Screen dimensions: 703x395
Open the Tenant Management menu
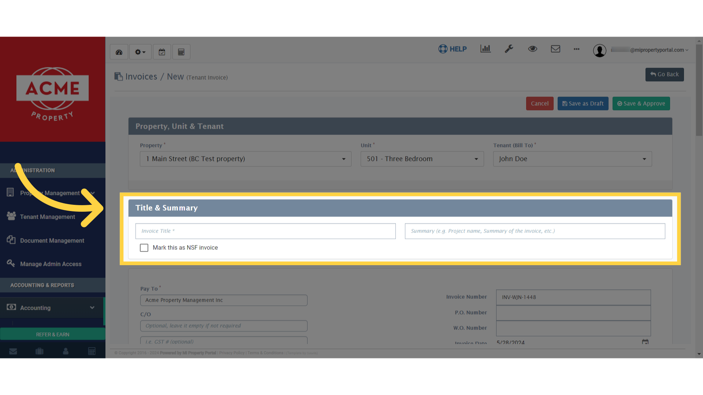(47, 217)
